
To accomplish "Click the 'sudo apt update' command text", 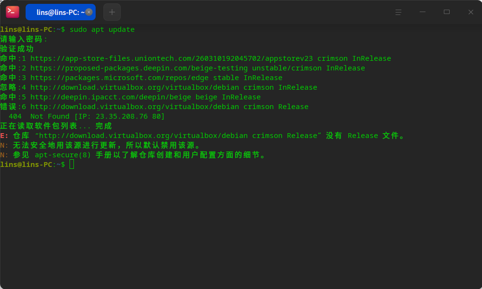I will click(x=102, y=29).
